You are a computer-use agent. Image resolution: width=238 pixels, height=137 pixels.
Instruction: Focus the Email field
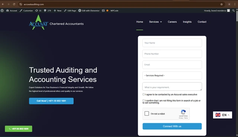172,65
